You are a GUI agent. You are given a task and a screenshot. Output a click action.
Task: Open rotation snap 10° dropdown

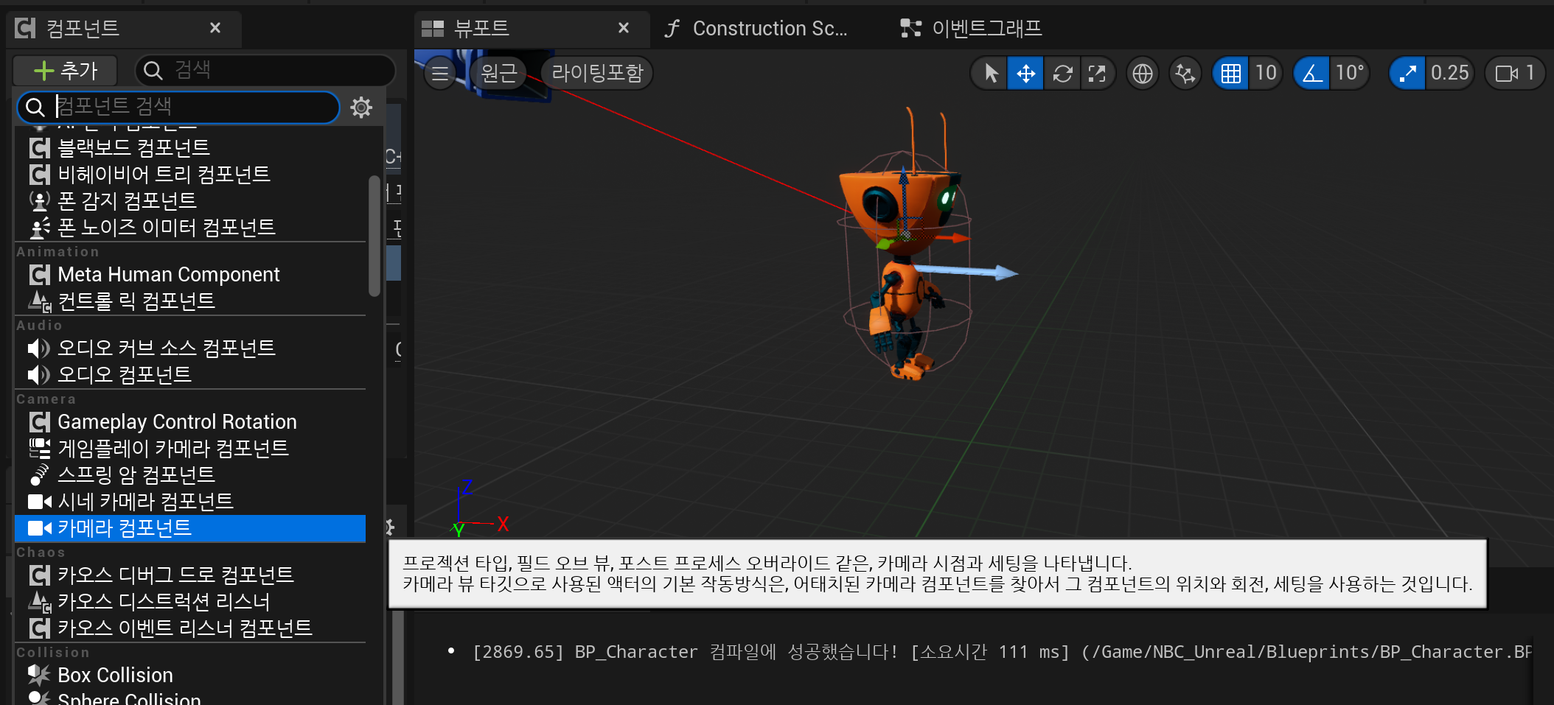pos(1350,73)
